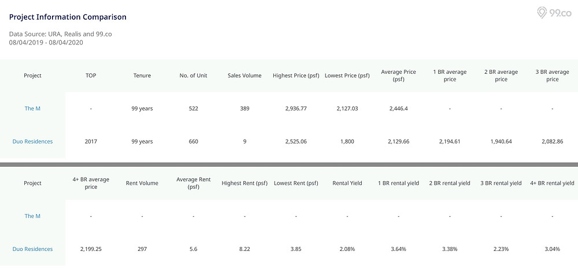The width and height of the screenshot is (578, 270).
Task: Click the 4+ BR rental yield header
Action: coord(552,183)
